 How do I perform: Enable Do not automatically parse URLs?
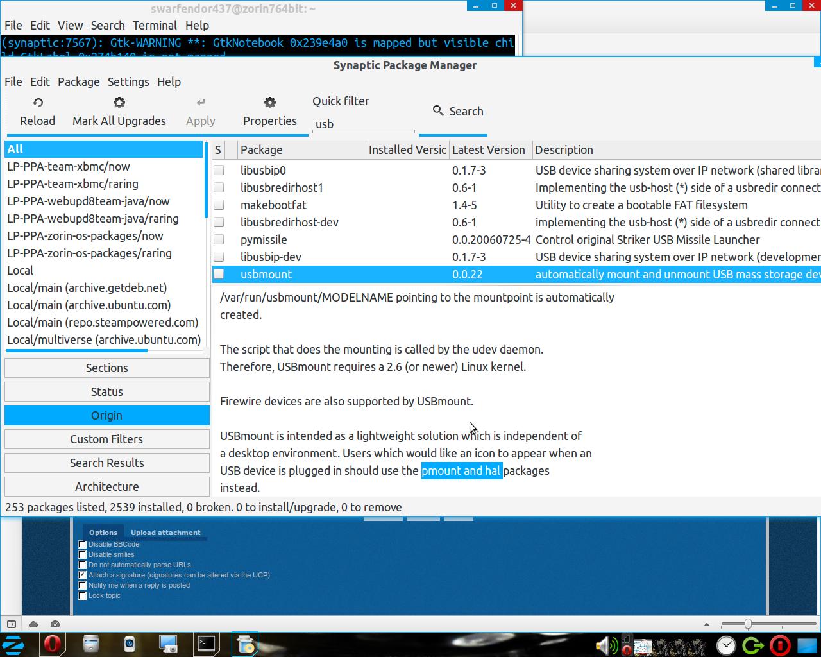(83, 565)
